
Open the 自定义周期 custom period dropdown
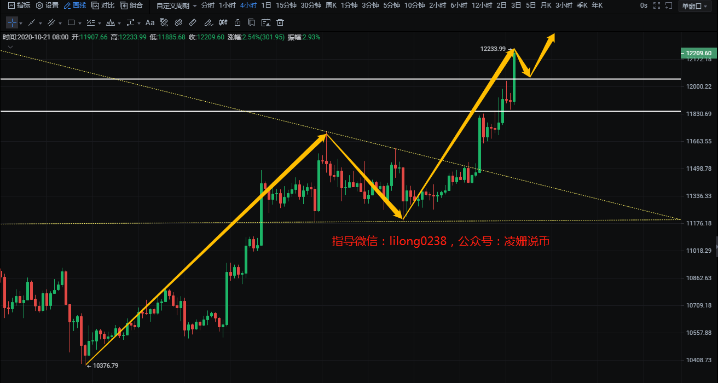[176, 5]
